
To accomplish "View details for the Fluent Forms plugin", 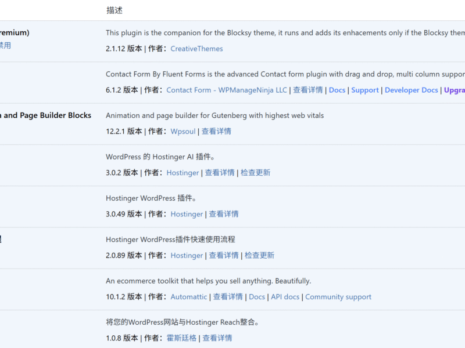I will [307, 90].
